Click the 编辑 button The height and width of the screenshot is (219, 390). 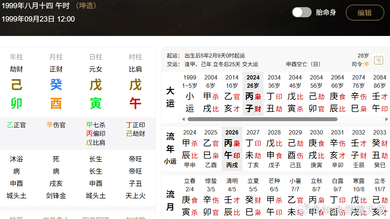pos(365,13)
